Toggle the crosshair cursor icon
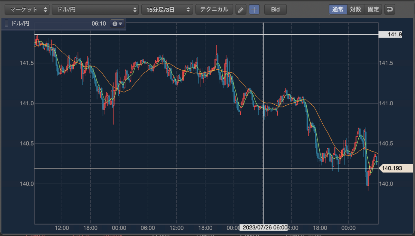 click(254, 10)
